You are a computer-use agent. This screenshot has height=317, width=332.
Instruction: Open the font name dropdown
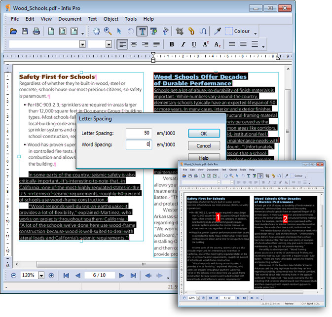tap(82, 44)
